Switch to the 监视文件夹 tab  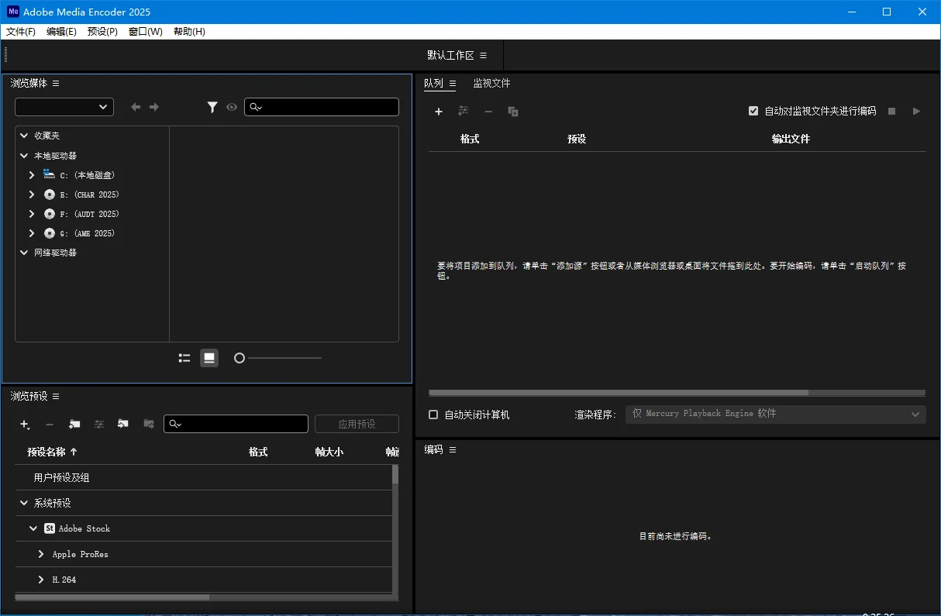[x=492, y=83]
